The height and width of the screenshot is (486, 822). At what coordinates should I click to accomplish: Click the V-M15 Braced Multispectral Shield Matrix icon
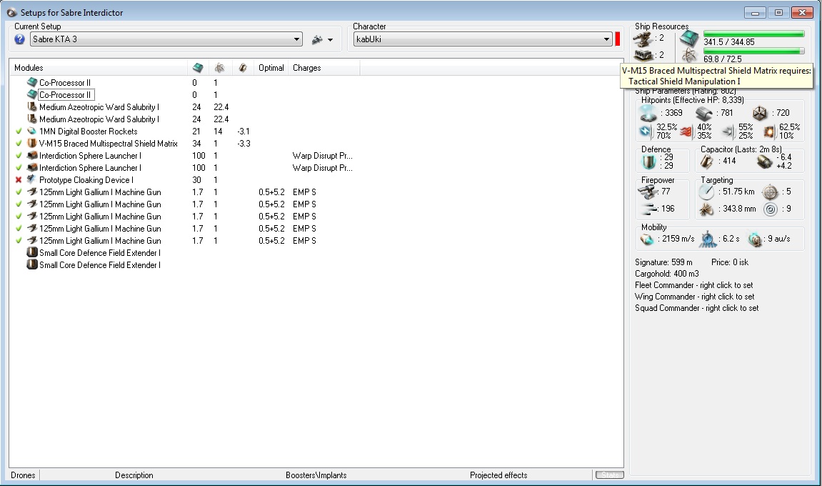tap(32, 143)
